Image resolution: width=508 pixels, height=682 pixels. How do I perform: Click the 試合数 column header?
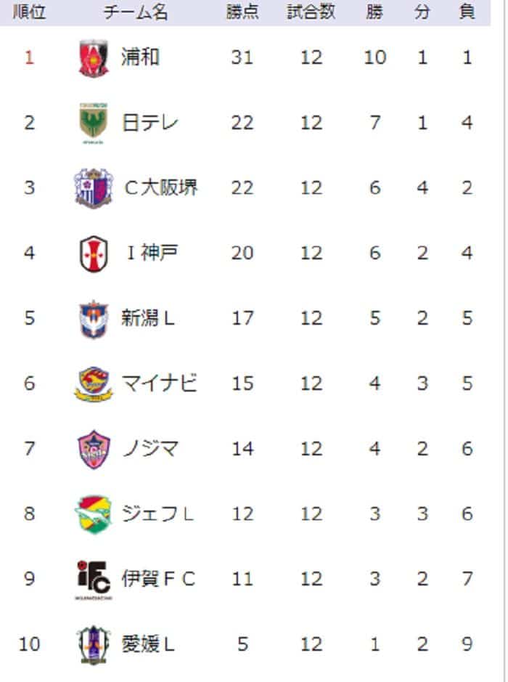click(x=311, y=12)
